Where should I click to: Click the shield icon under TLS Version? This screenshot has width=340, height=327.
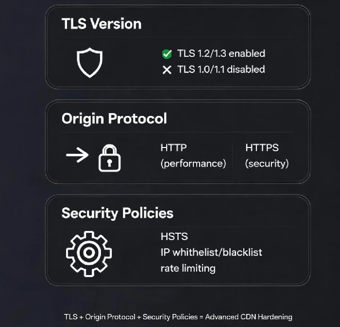coord(89,63)
